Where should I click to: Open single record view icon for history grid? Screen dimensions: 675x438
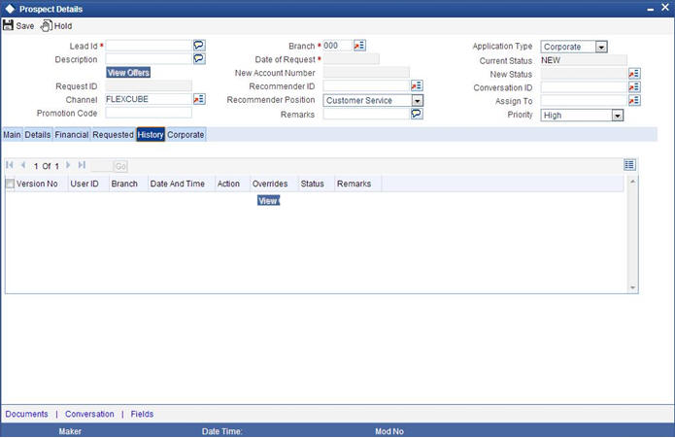click(629, 165)
